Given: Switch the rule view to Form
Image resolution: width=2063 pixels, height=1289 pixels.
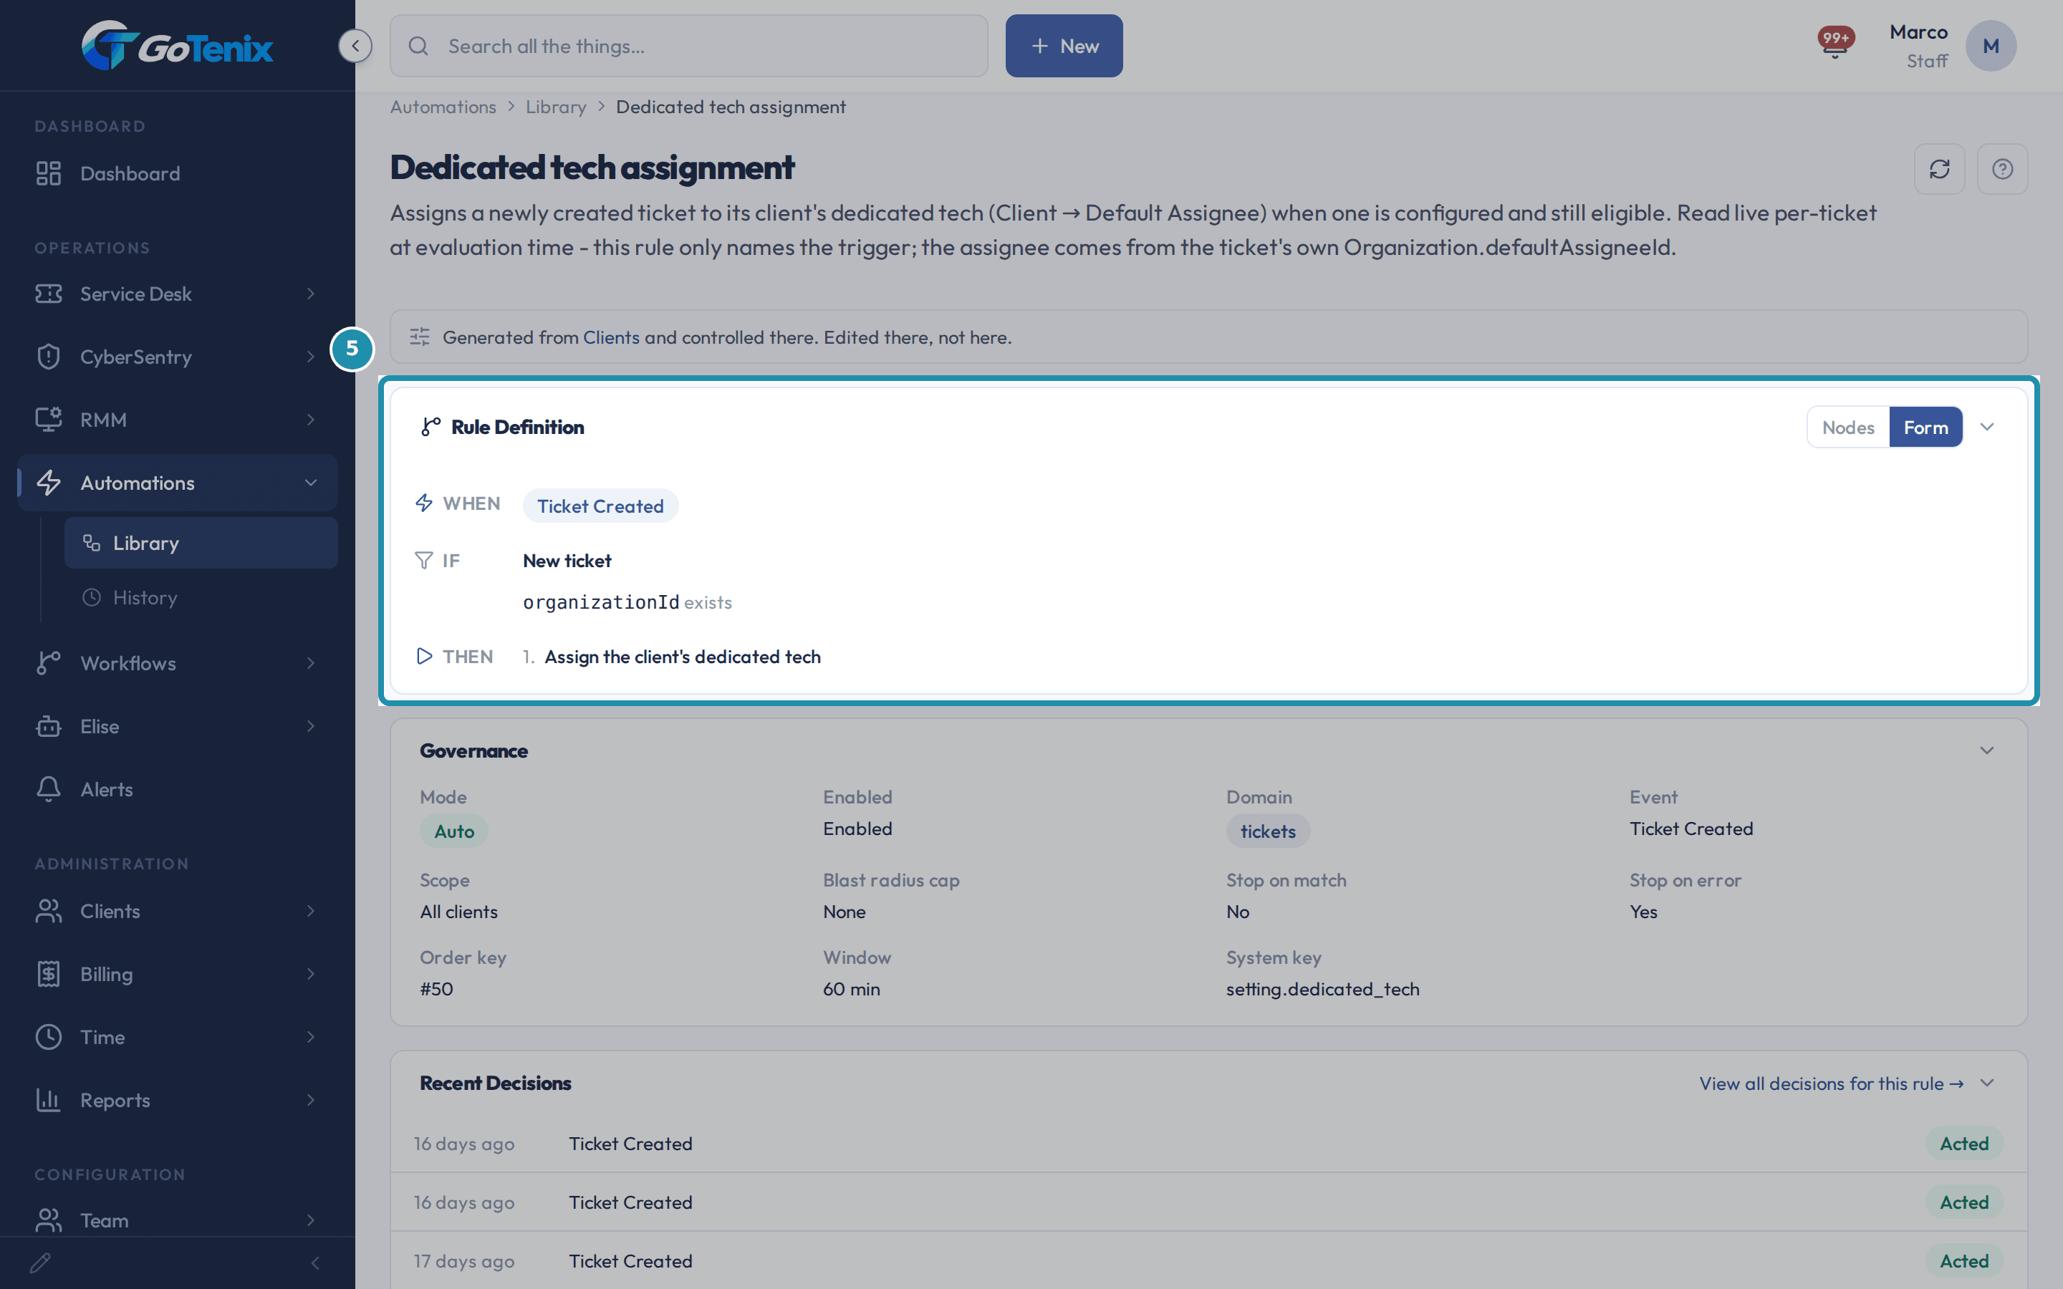Looking at the screenshot, I should tap(1925, 427).
